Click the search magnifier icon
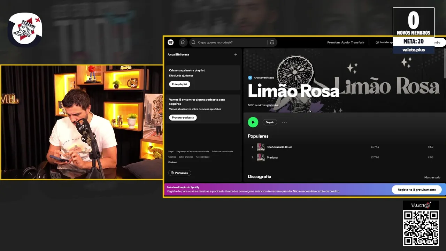The height and width of the screenshot is (251, 446). (x=194, y=42)
